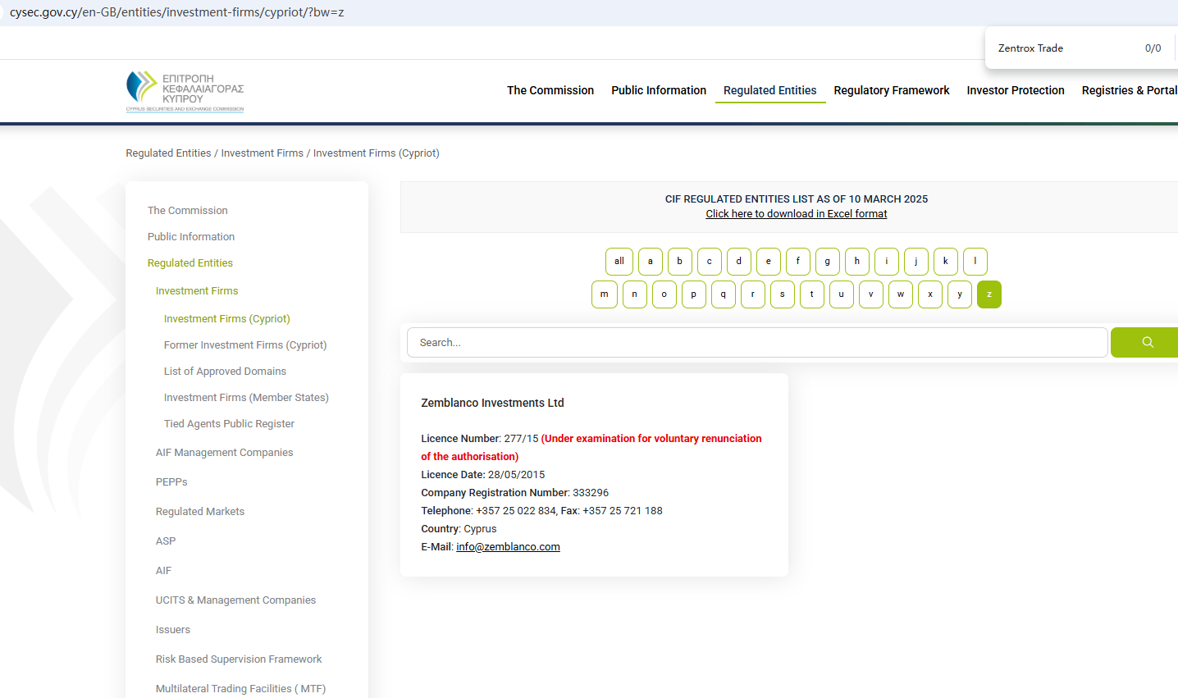Click the browser address bar URL
1178x698 pixels.
click(177, 12)
